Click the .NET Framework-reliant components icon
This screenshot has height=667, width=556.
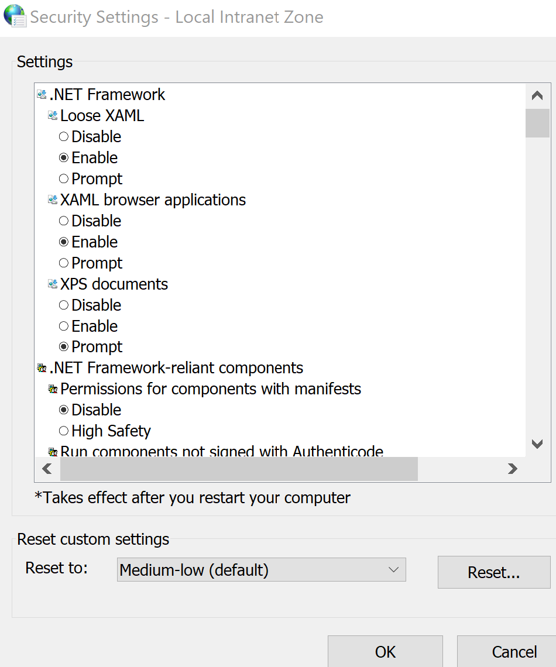42,368
